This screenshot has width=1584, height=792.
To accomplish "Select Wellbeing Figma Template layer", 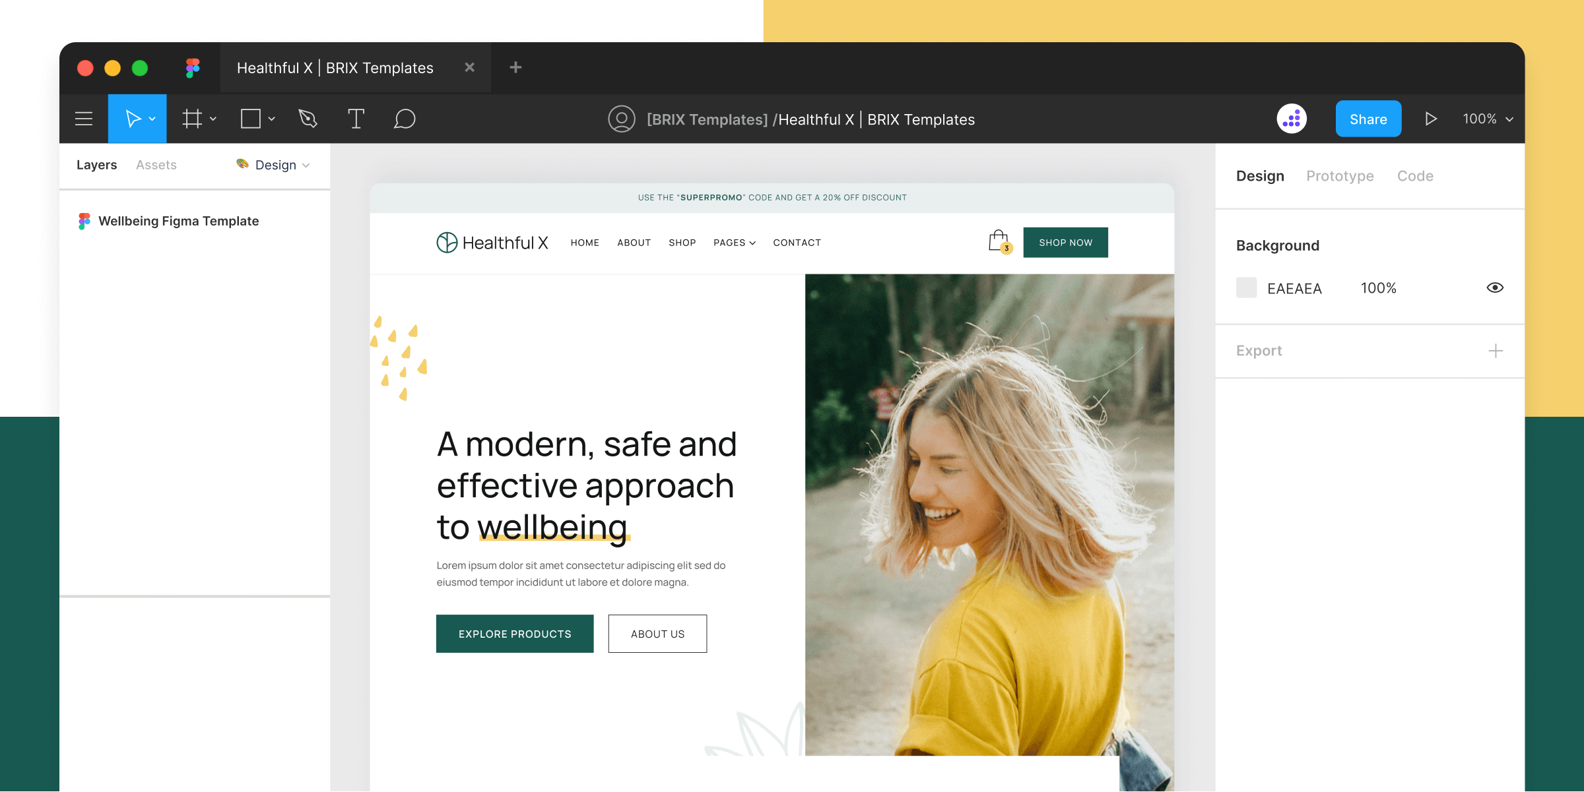I will click(x=178, y=221).
